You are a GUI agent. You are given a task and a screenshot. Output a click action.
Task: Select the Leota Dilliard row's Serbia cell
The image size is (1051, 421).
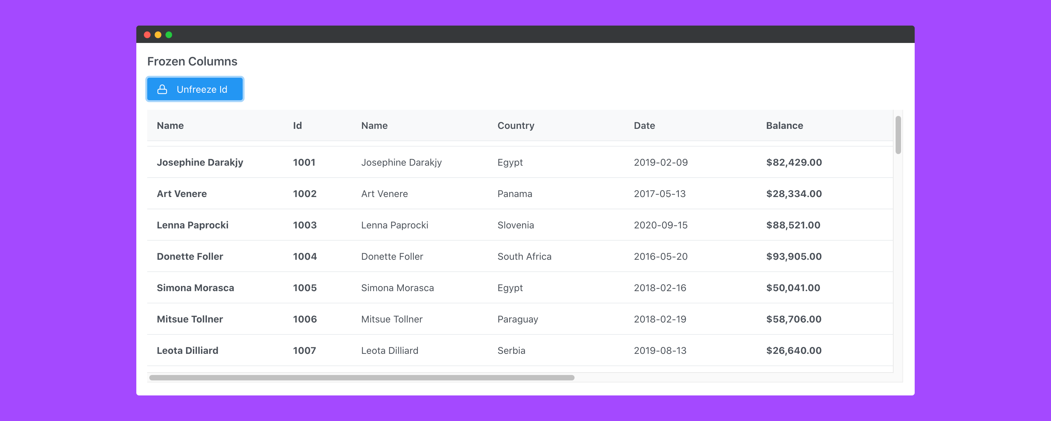pyautogui.click(x=511, y=351)
